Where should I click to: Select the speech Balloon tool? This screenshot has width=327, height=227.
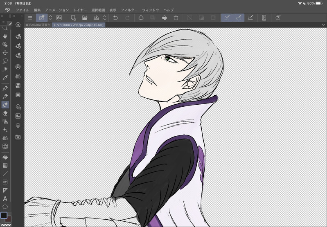(5, 207)
